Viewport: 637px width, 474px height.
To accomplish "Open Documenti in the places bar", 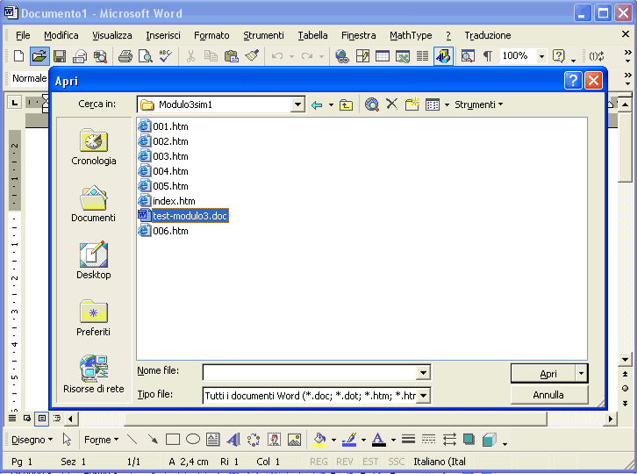I will click(93, 204).
